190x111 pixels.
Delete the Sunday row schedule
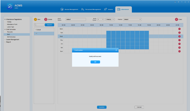(x=179, y=51)
